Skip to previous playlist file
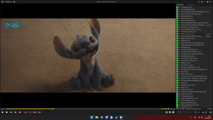 pos(11,112)
